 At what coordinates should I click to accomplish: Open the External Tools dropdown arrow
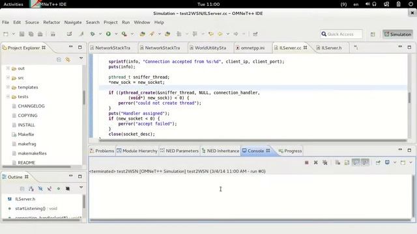point(132,34)
